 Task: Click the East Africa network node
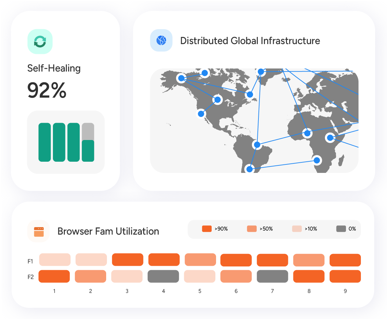tap(329, 138)
